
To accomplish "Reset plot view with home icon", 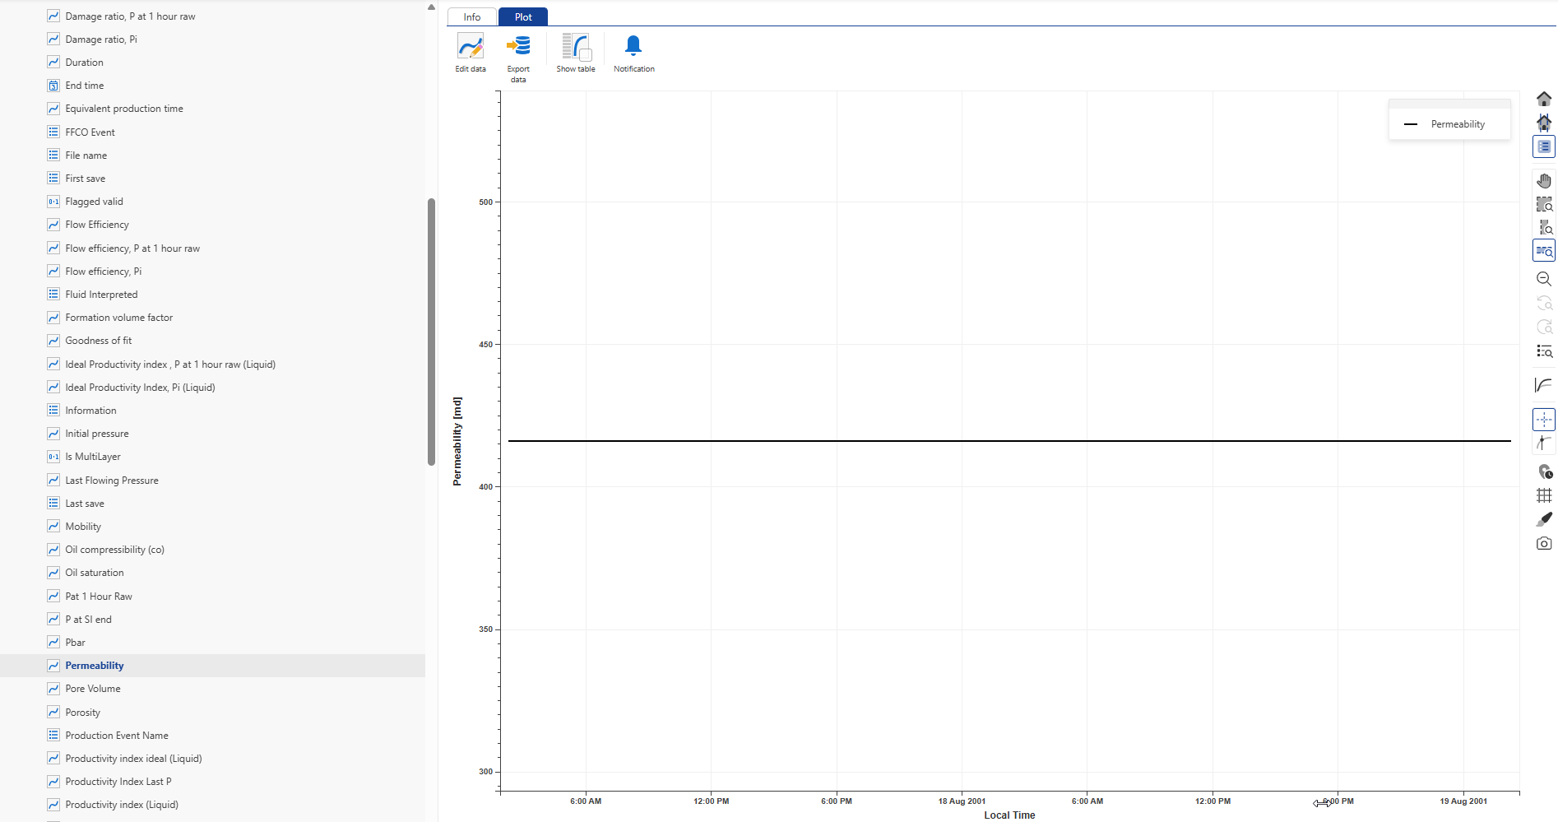I will (1544, 99).
